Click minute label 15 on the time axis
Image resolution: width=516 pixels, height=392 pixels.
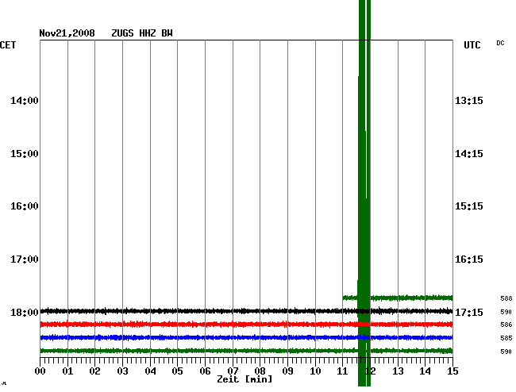tap(452, 371)
